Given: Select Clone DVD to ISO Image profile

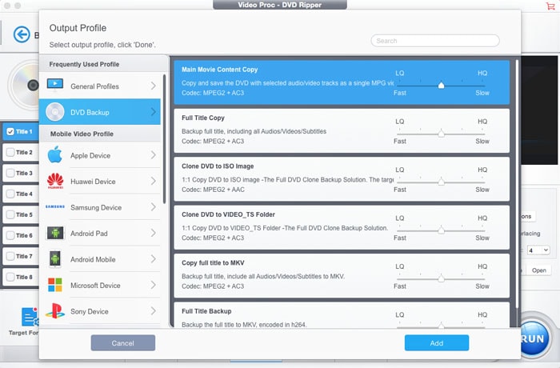Looking at the screenshot, I should pos(342,179).
